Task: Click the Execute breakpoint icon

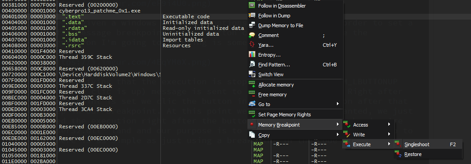Action: click(347, 144)
